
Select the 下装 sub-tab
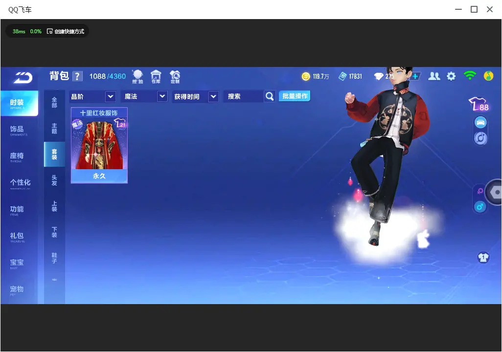(54, 232)
